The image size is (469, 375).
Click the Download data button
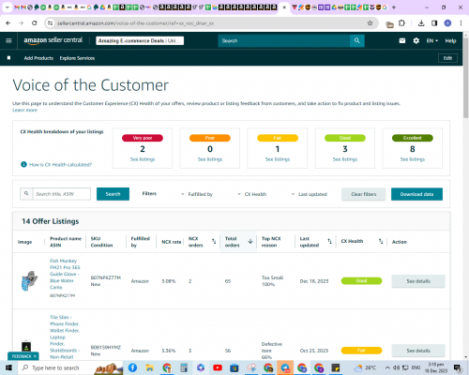pyautogui.click(x=416, y=194)
